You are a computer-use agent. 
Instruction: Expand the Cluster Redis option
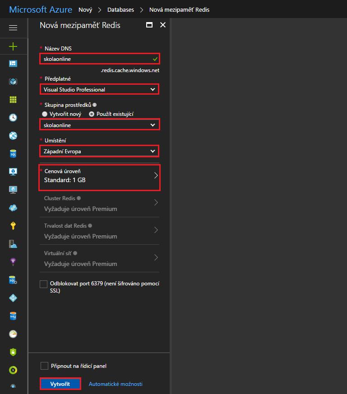coord(100,203)
